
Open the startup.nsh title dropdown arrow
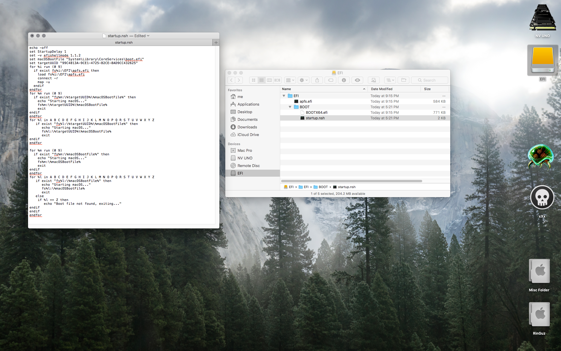click(148, 36)
